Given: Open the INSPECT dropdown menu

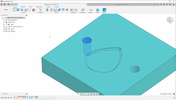Looking at the screenshot, I should tap(91, 12).
